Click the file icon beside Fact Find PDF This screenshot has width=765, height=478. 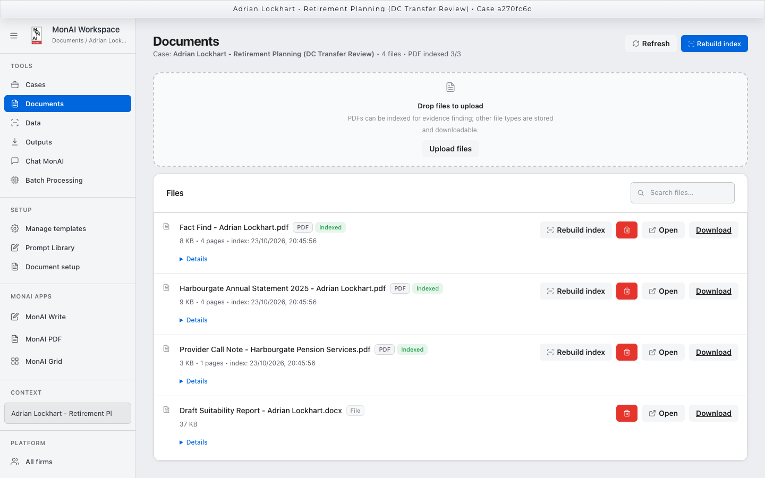(x=166, y=227)
